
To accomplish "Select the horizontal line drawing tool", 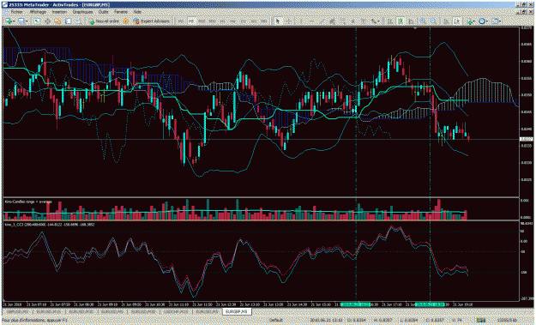I will [312, 21].
